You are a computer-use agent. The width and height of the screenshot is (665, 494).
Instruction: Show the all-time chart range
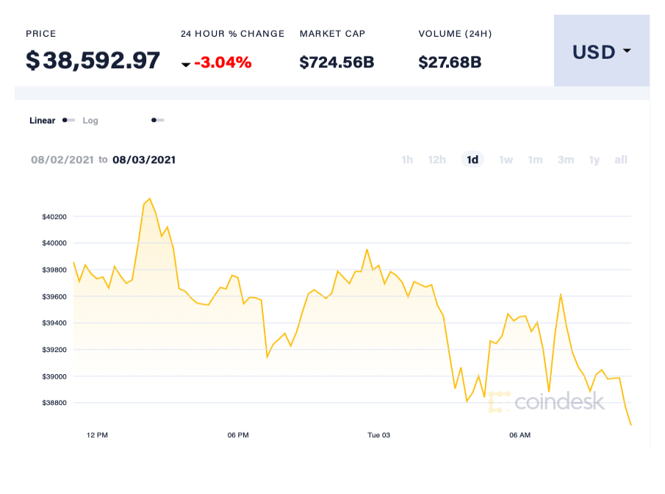click(620, 160)
